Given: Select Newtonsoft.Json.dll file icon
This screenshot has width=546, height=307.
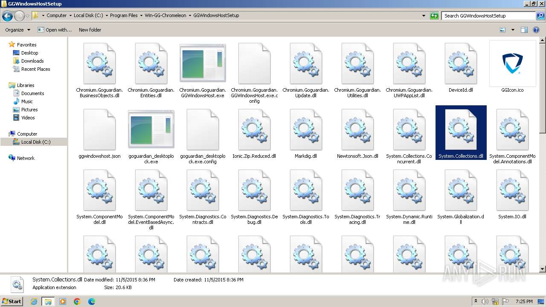Looking at the screenshot, I should point(357,130).
